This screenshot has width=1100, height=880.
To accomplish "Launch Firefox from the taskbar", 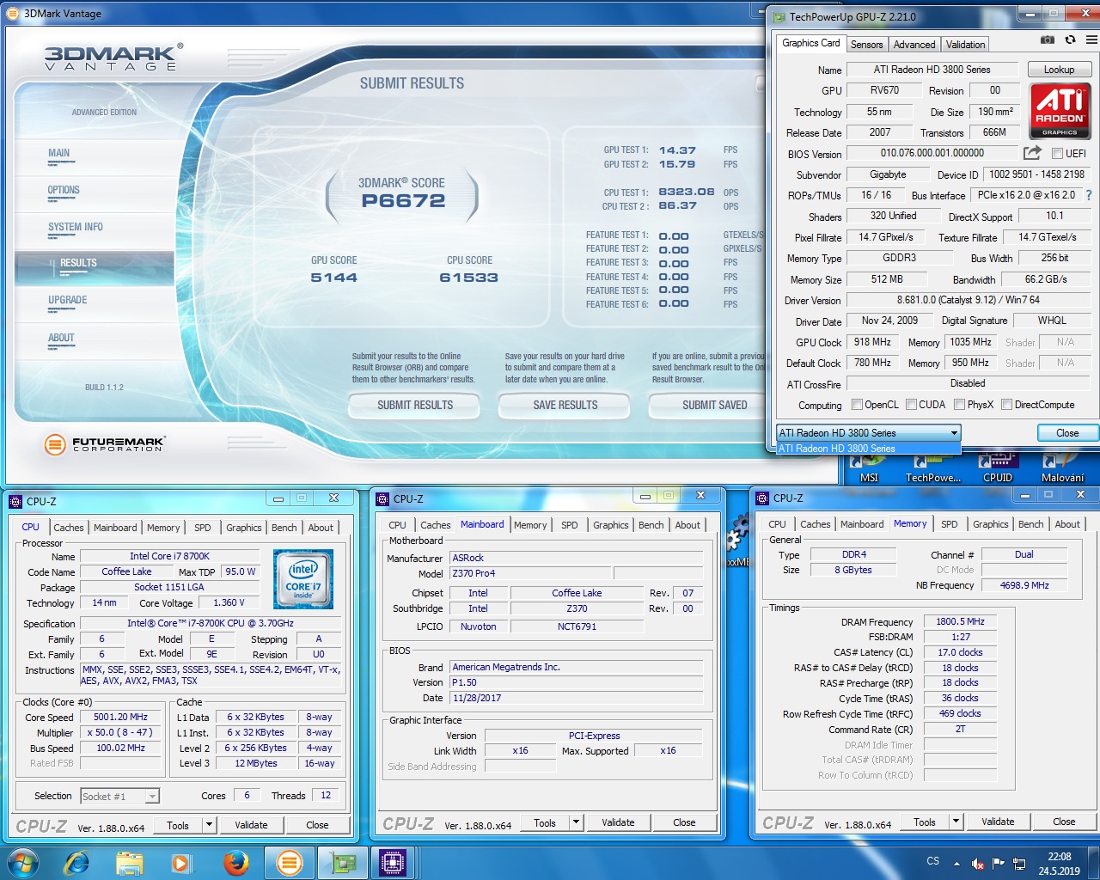I will (235, 862).
